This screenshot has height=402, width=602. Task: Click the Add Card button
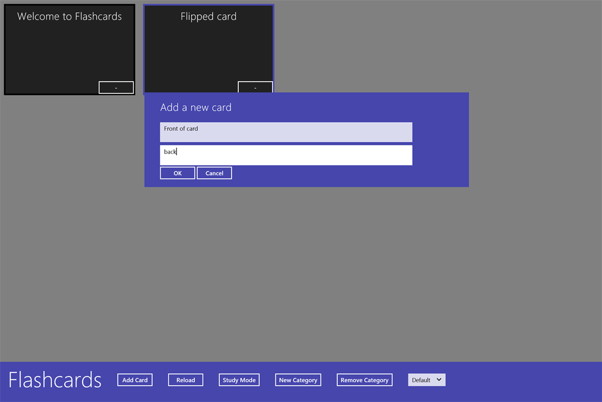click(x=135, y=380)
